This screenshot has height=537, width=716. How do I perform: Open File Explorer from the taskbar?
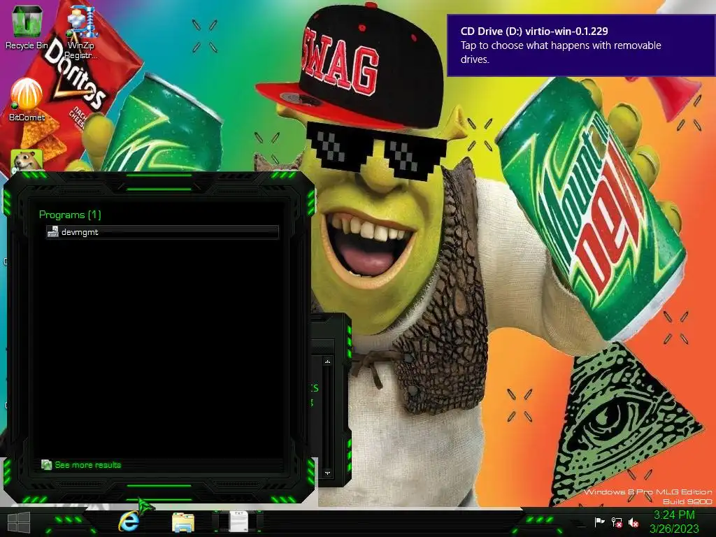183,522
